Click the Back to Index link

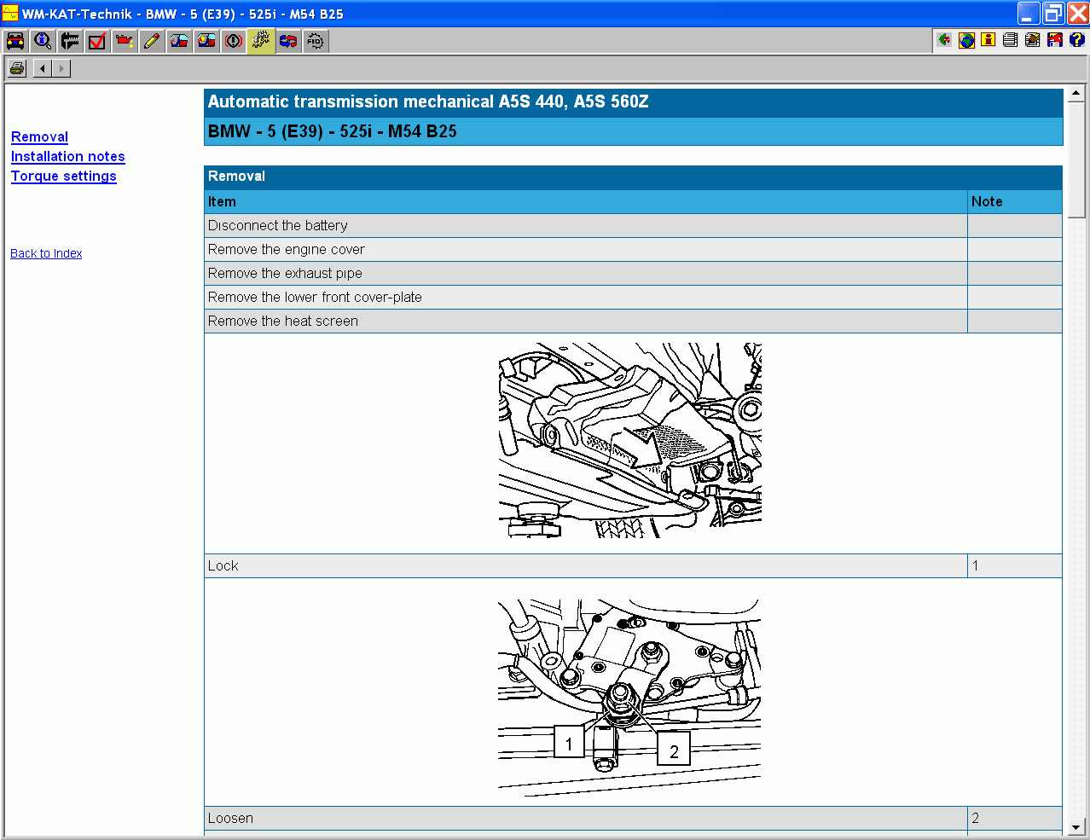click(x=46, y=253)
